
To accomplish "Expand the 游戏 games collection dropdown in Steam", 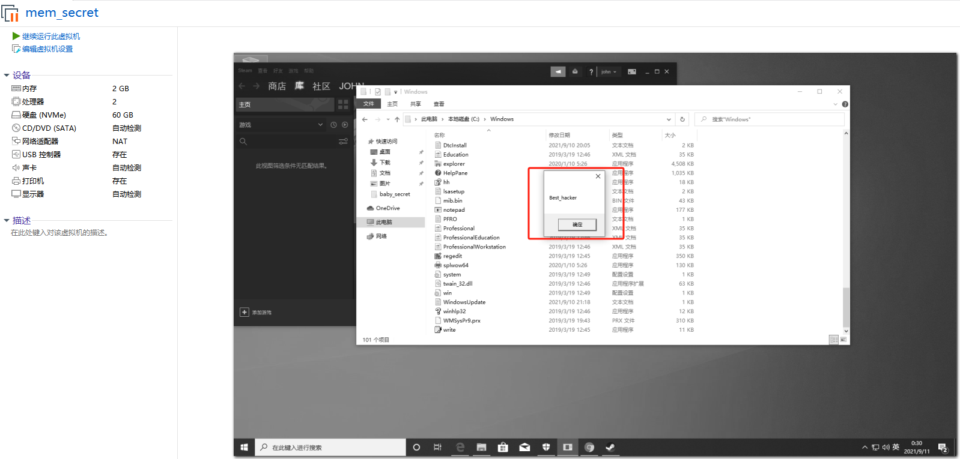I will click(320, 125).
